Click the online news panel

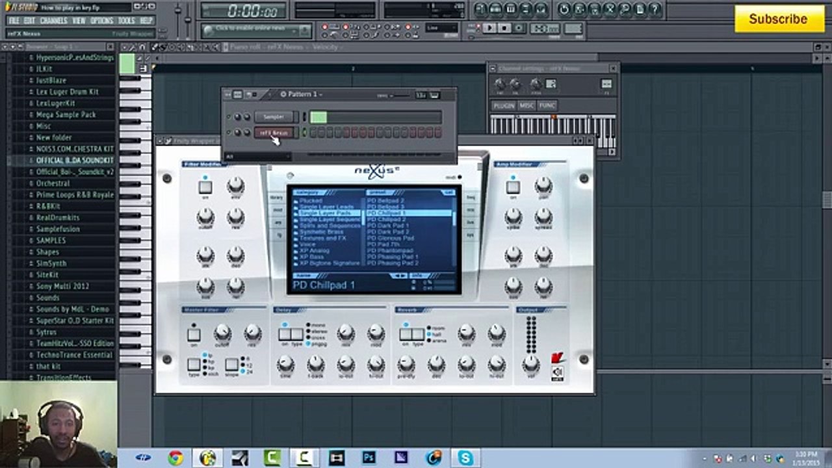pyautogui.click(x=257, y=30)
